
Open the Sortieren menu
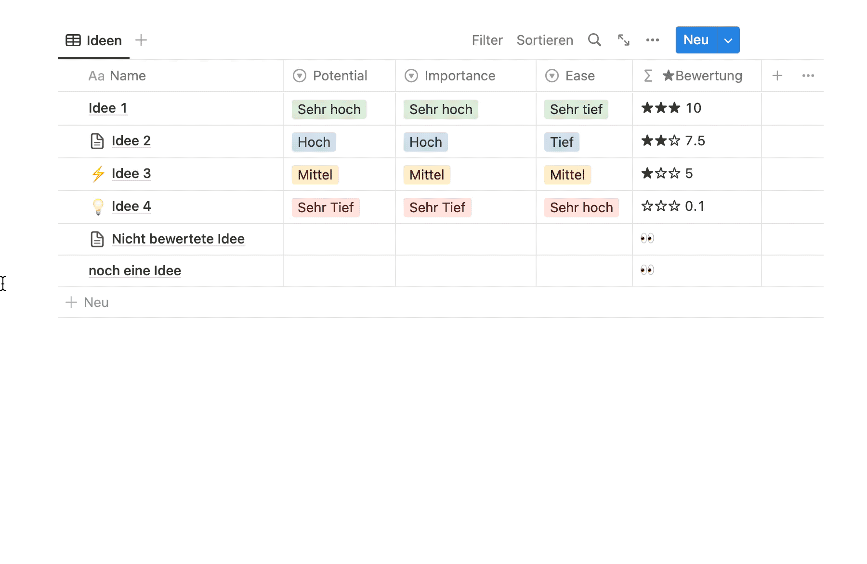pos(544,40)
